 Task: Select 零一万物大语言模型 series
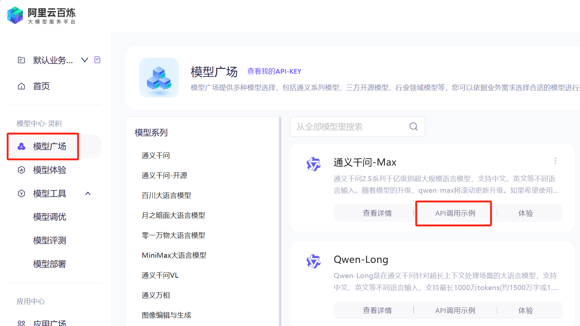coord(174,235)
